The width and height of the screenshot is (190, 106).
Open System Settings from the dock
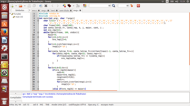tap(4, 48)
